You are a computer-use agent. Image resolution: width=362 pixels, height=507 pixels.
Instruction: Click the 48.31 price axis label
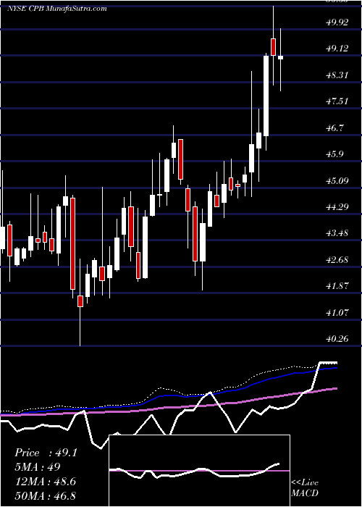(x=337, y=75)
